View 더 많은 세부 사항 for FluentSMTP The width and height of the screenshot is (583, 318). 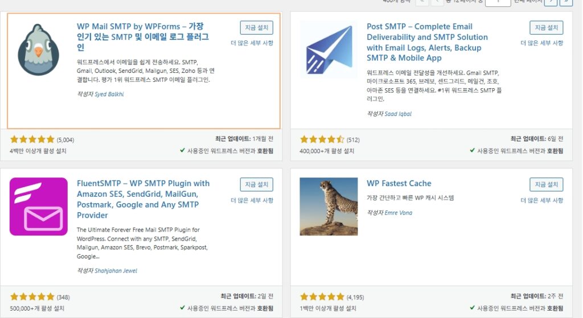[x=252, y=200]
